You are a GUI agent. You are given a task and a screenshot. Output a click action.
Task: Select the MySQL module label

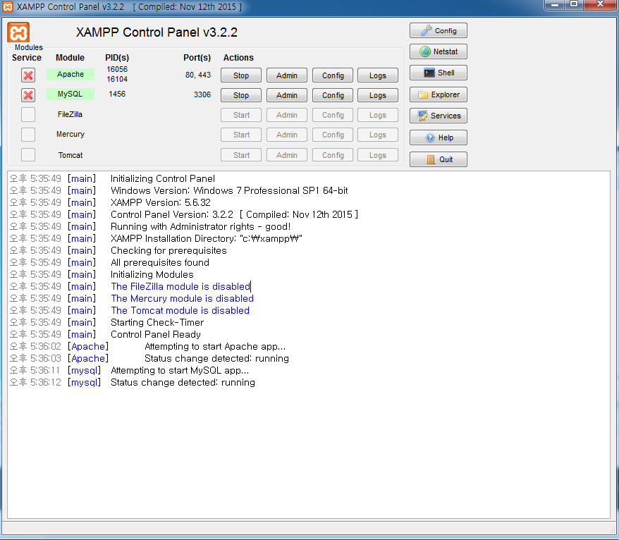click(x=71, y=94)
